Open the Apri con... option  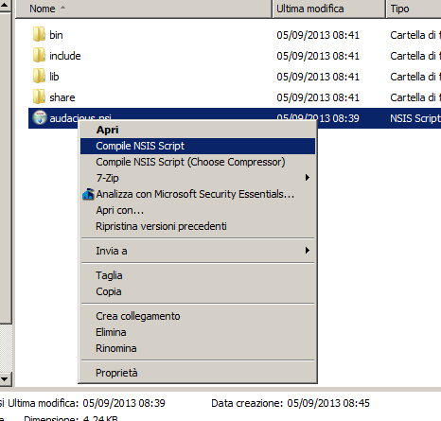point(198,210)
